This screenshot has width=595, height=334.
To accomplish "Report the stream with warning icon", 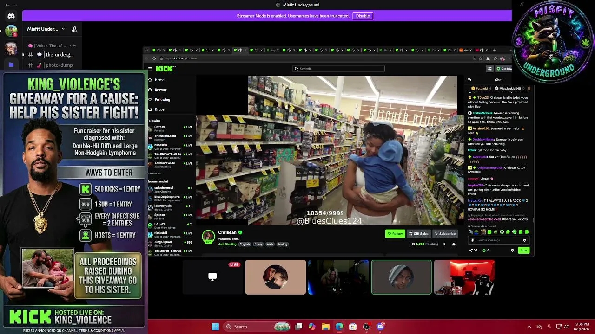I will point(454,244).
